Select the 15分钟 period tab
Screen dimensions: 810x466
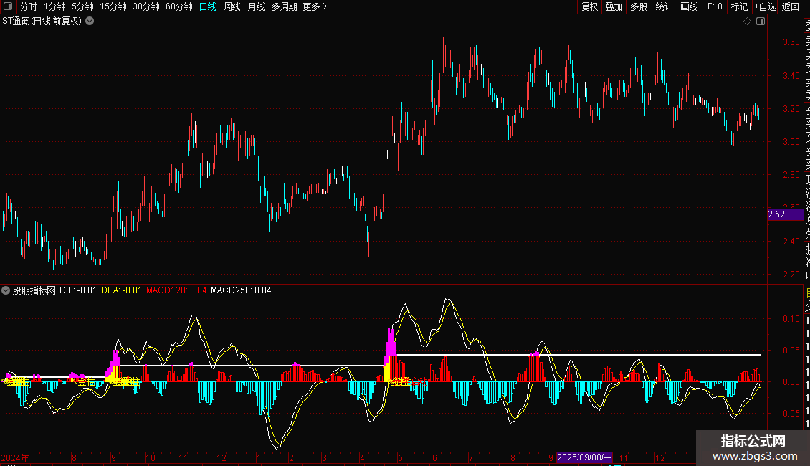click(x=113, y=6)
